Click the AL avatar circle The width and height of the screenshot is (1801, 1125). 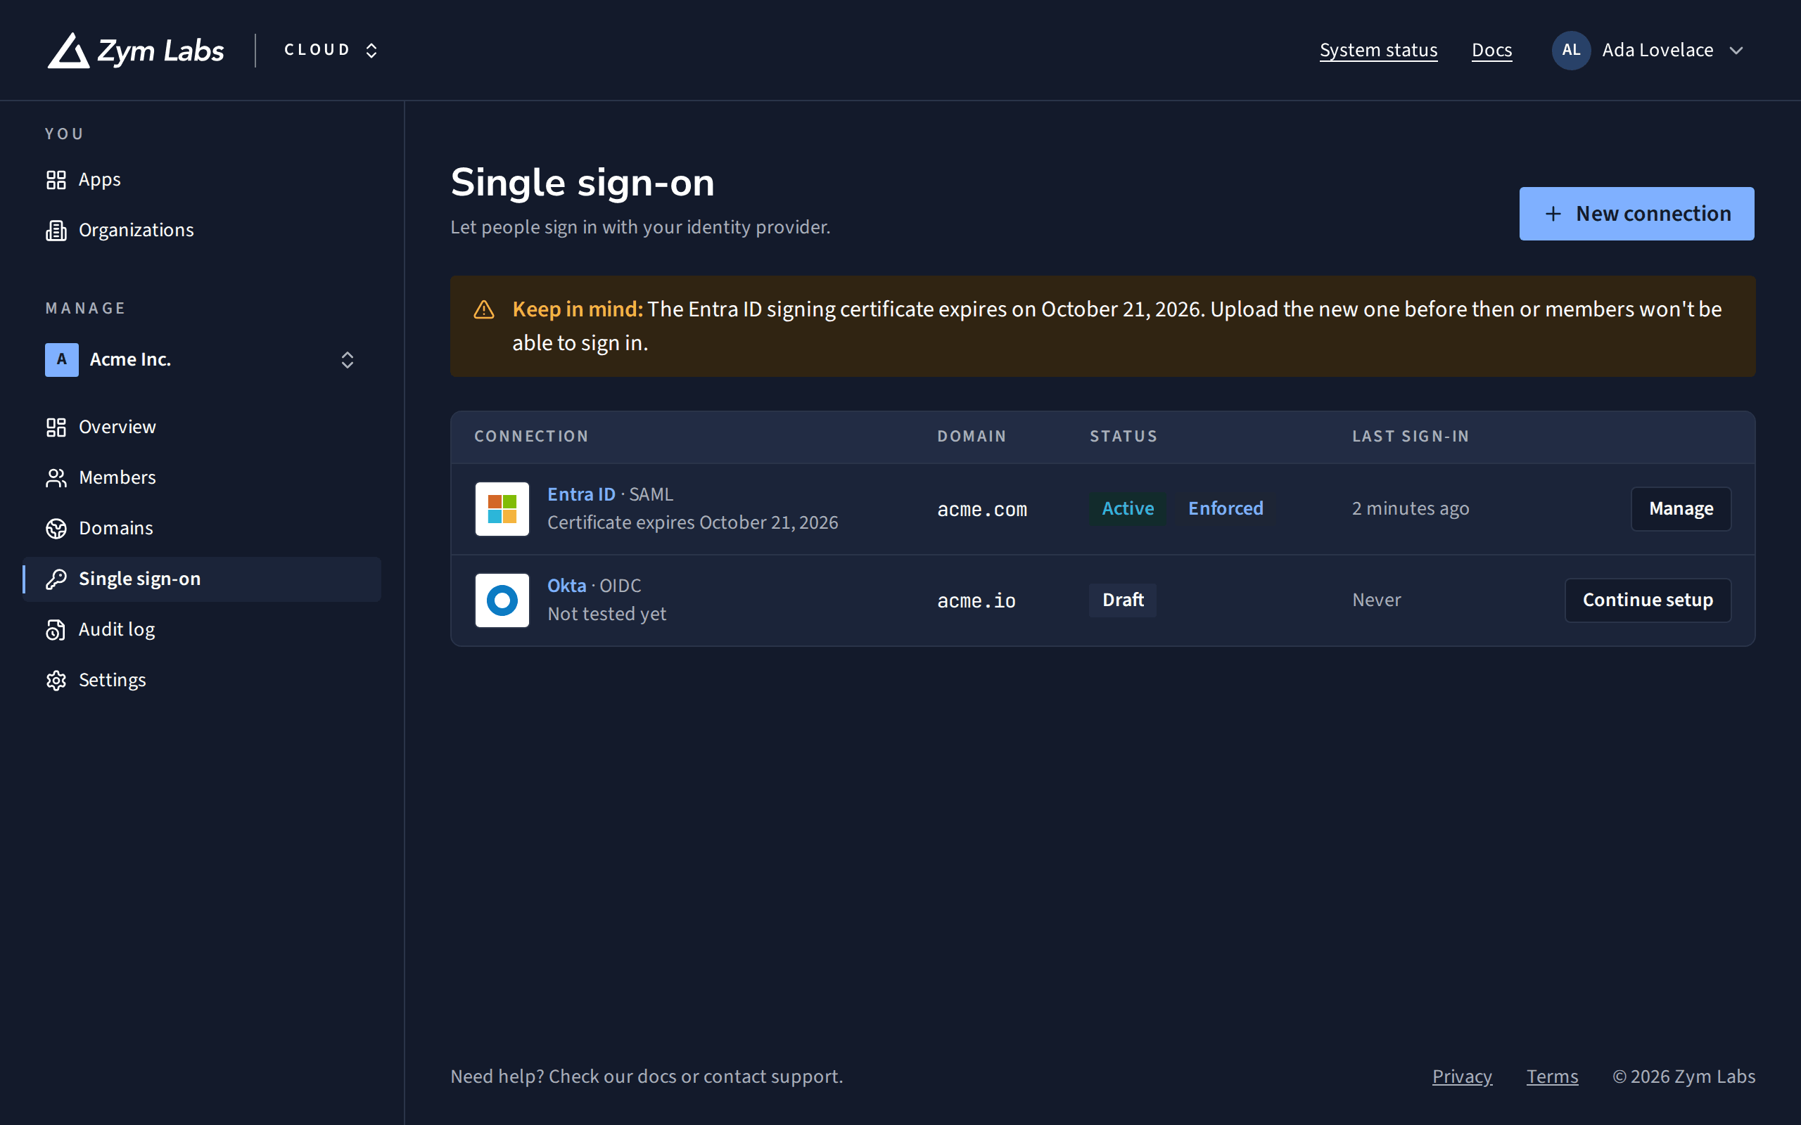(x=1571, y=50)
